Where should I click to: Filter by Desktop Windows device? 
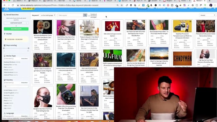click(12, 62)
